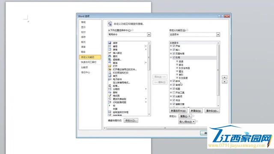Viewport: 274px width, 154px height.
Task: Expand the 目录 group under 引用
Action: (x=177, y=62)
